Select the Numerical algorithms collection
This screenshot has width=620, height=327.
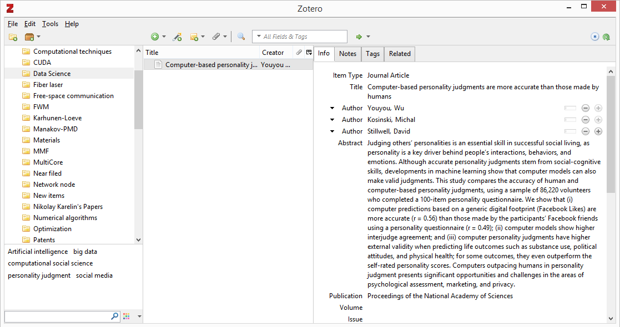65,218
